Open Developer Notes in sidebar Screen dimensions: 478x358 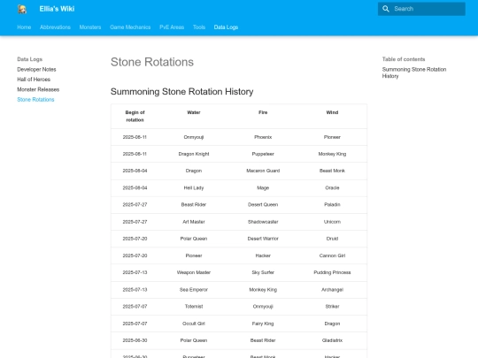click(x=36, y=70)
